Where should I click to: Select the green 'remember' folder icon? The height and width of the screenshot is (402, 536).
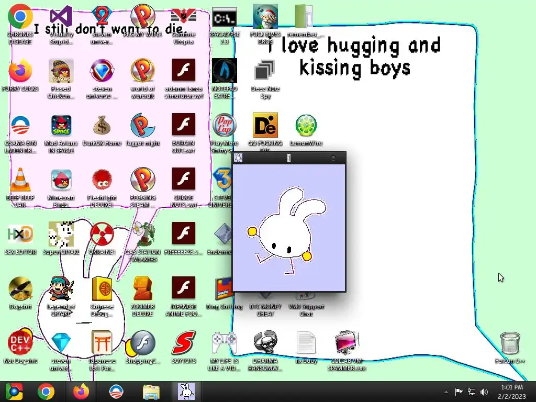pyautogui.click(x=304, y=16)
